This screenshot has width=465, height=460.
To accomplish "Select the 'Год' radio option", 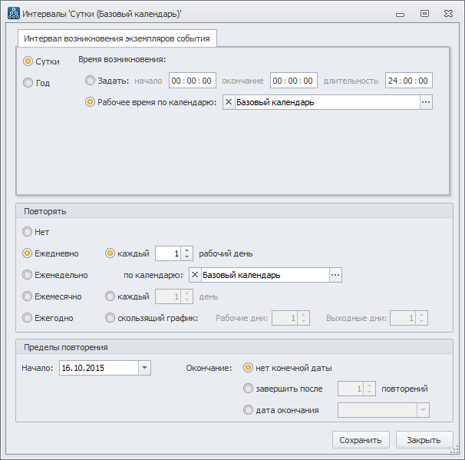I will tap(28, 83).
